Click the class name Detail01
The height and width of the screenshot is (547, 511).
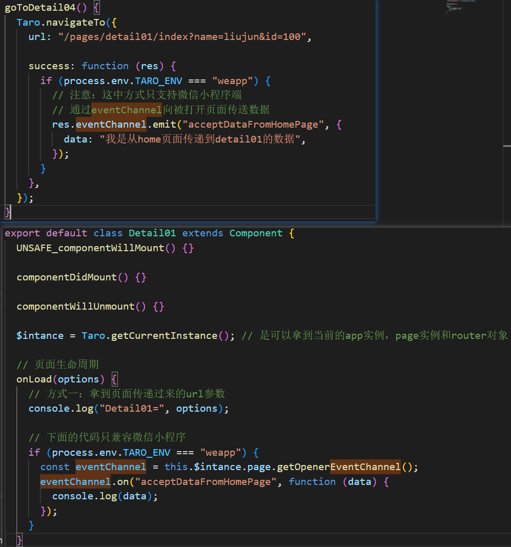point(152,233)
